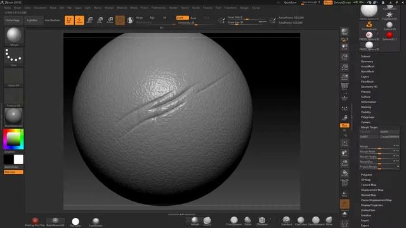This screenshot has height=228, width=406.
Task: Click QuickSave in the title bar
Action: point(290,3)
